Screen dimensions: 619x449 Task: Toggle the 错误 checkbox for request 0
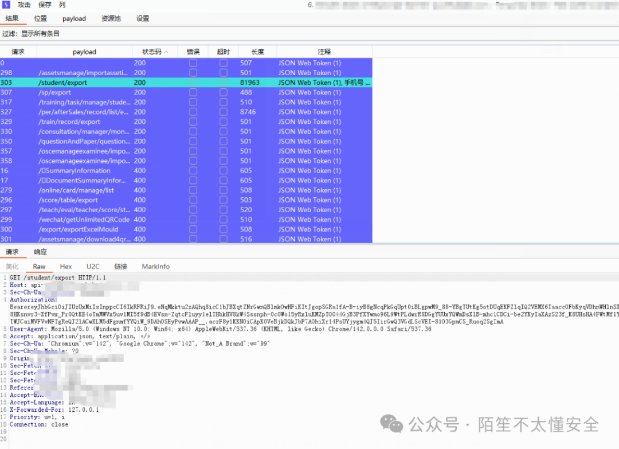coord(193,63)
